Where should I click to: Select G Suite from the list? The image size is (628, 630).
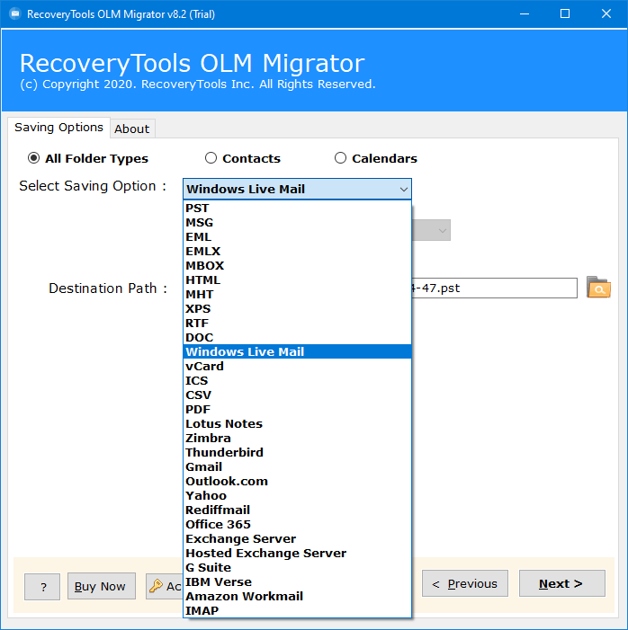(x=297, y=567)
